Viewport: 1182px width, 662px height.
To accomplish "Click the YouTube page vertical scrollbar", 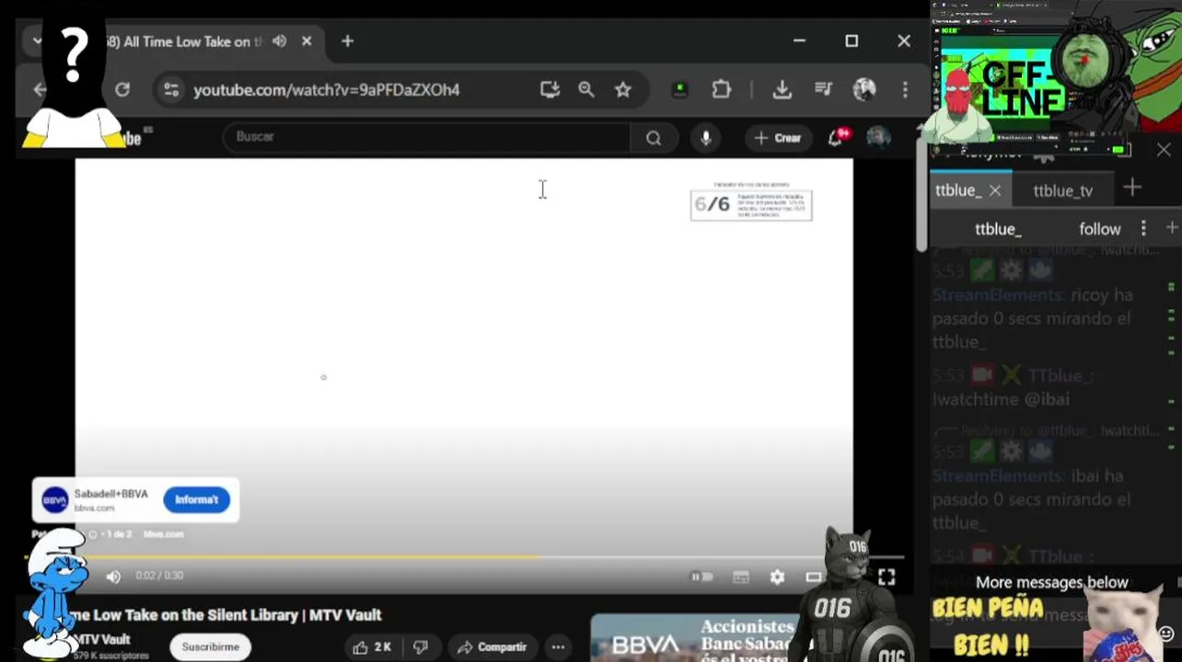I will click(x=921, y=196).
